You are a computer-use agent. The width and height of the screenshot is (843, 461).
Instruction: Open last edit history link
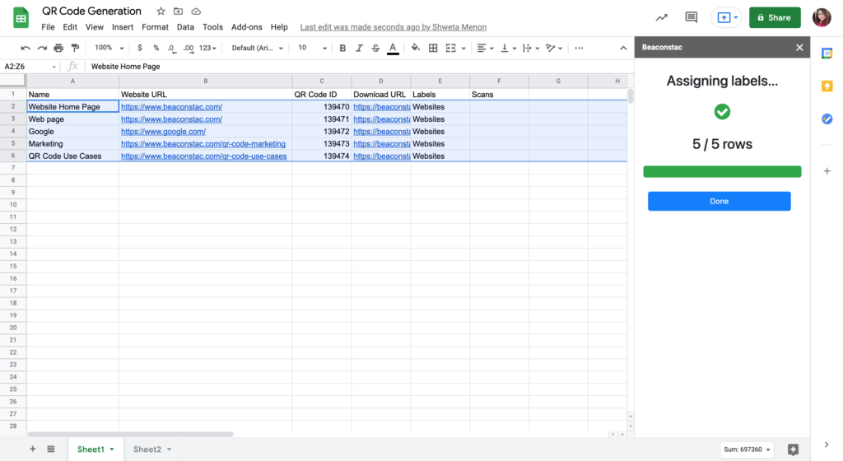pos(393,27)
